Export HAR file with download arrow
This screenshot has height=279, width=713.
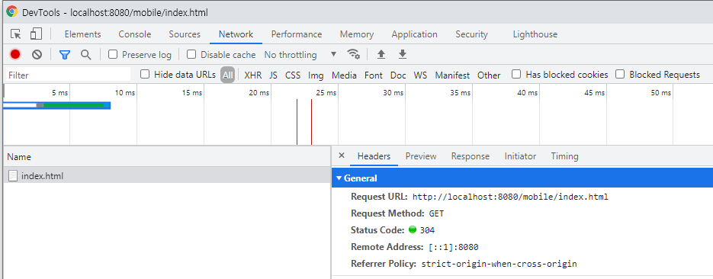[x=403, y=55]
